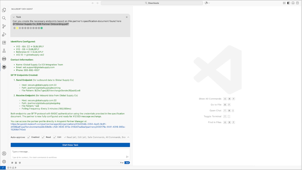Toggle the panel layout icon in the titlebar
Screen dimensions: 302x170
pyautogui.click(x=293, y=3)
